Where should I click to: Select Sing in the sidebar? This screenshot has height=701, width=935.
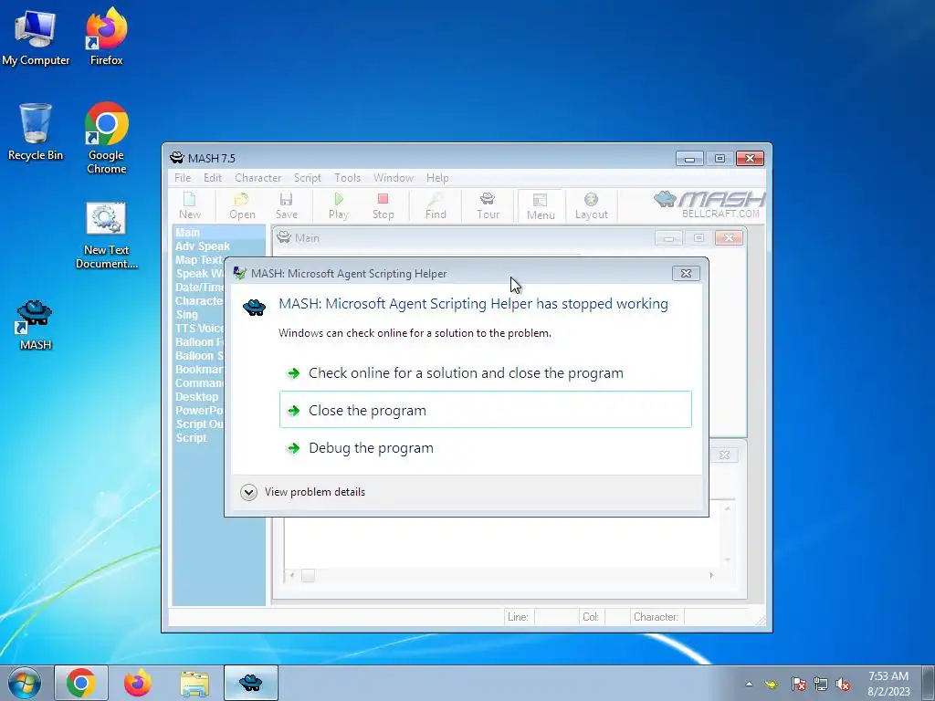click(x=186, y=314)
